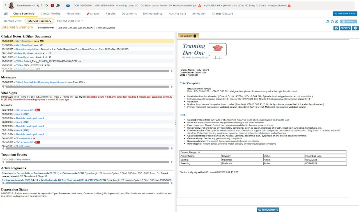
Task: Click the care team people icon
Action: click(x=58, y=5)
